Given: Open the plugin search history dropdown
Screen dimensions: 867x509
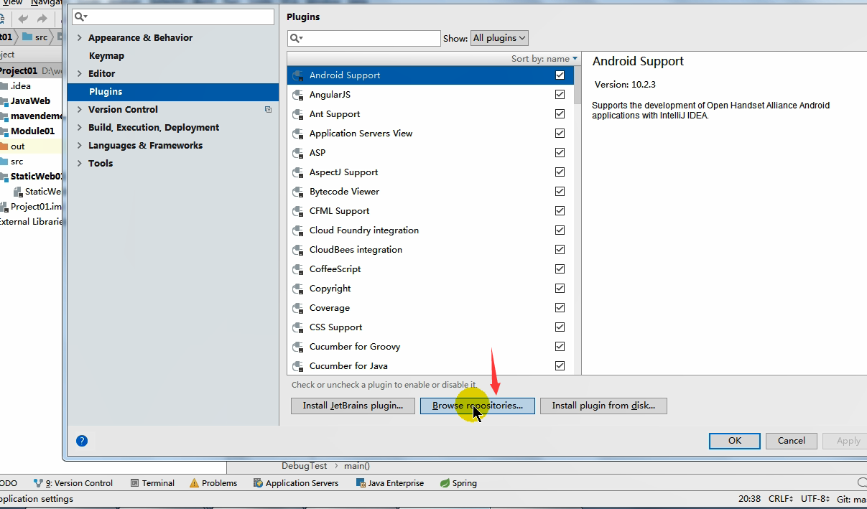Looking at the screenshot, I should pos(296,38).
